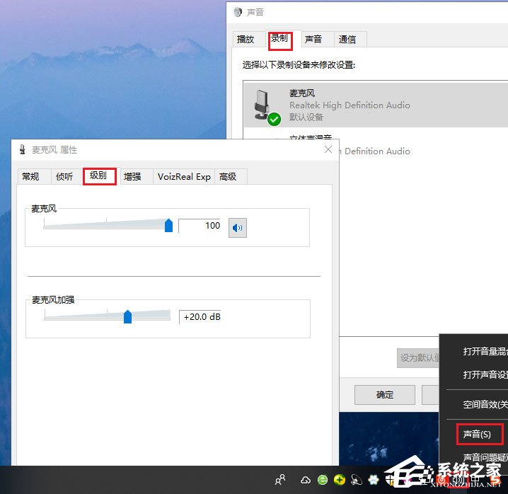Click 确定 in the 声音 window
The image size is (508, 494).
tap(385, 394)
